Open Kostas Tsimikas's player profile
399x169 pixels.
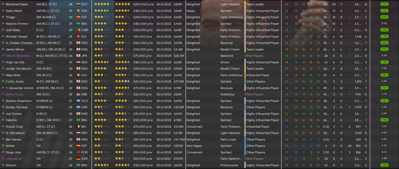17,107
